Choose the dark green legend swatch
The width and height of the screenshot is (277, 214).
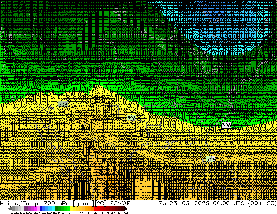(59, 209)
